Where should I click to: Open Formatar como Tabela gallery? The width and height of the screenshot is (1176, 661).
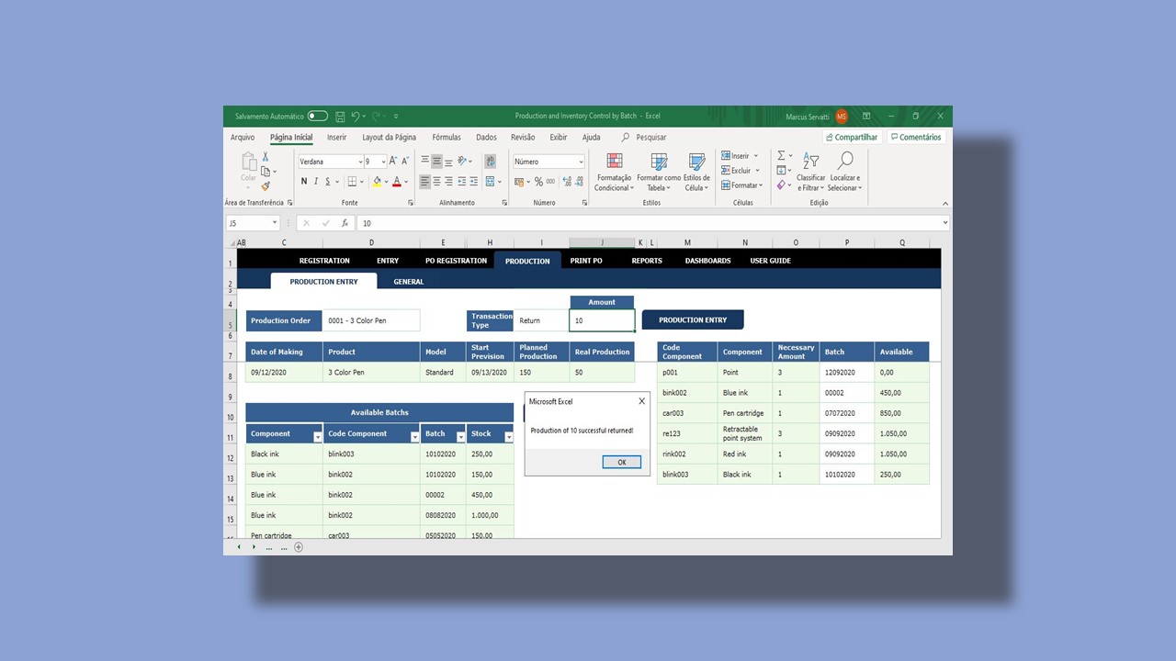point(659,173)
